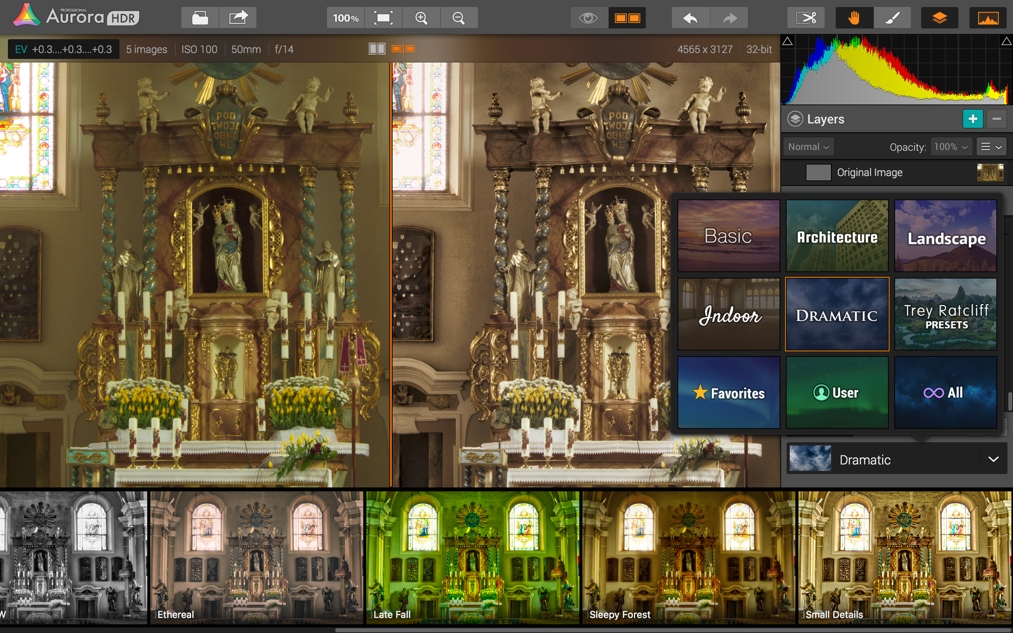Zoom out with magnifier minus icon
Image resolution: width=1013 pixels, height=633 pixels.
pos(459,18)
